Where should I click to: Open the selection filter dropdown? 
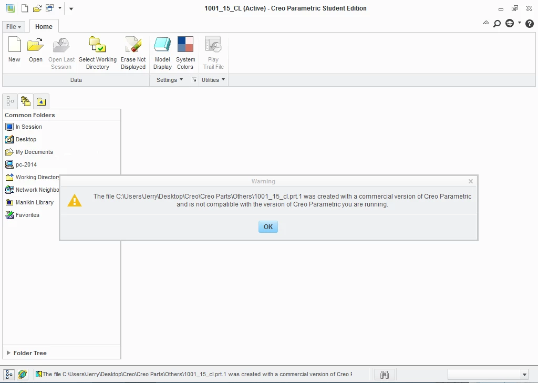click(x=524, y=375)
